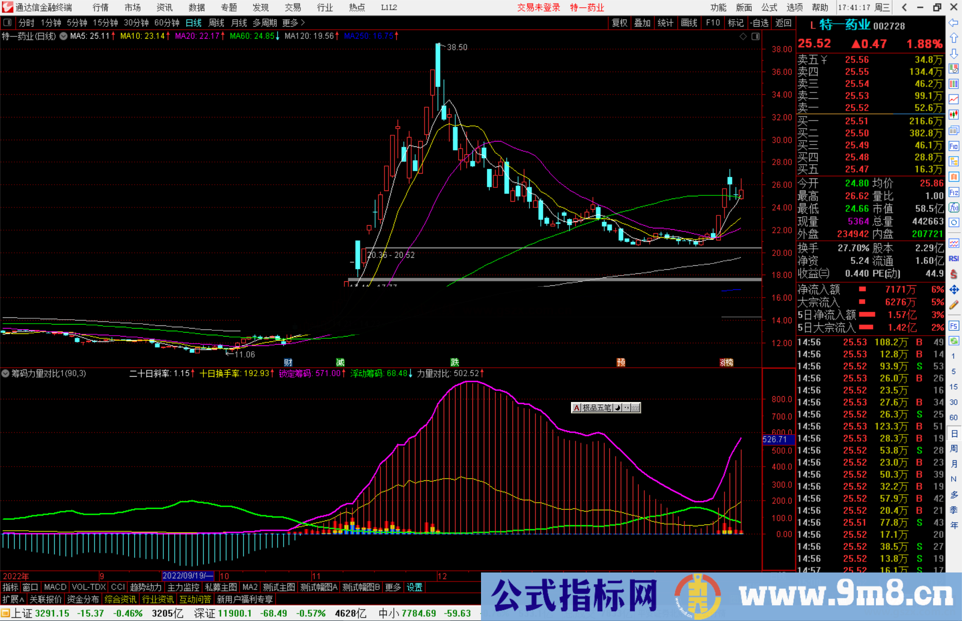Open the 更多 indicator list at bottom
The width and height of the screenshot is (962, 621).
393,587
